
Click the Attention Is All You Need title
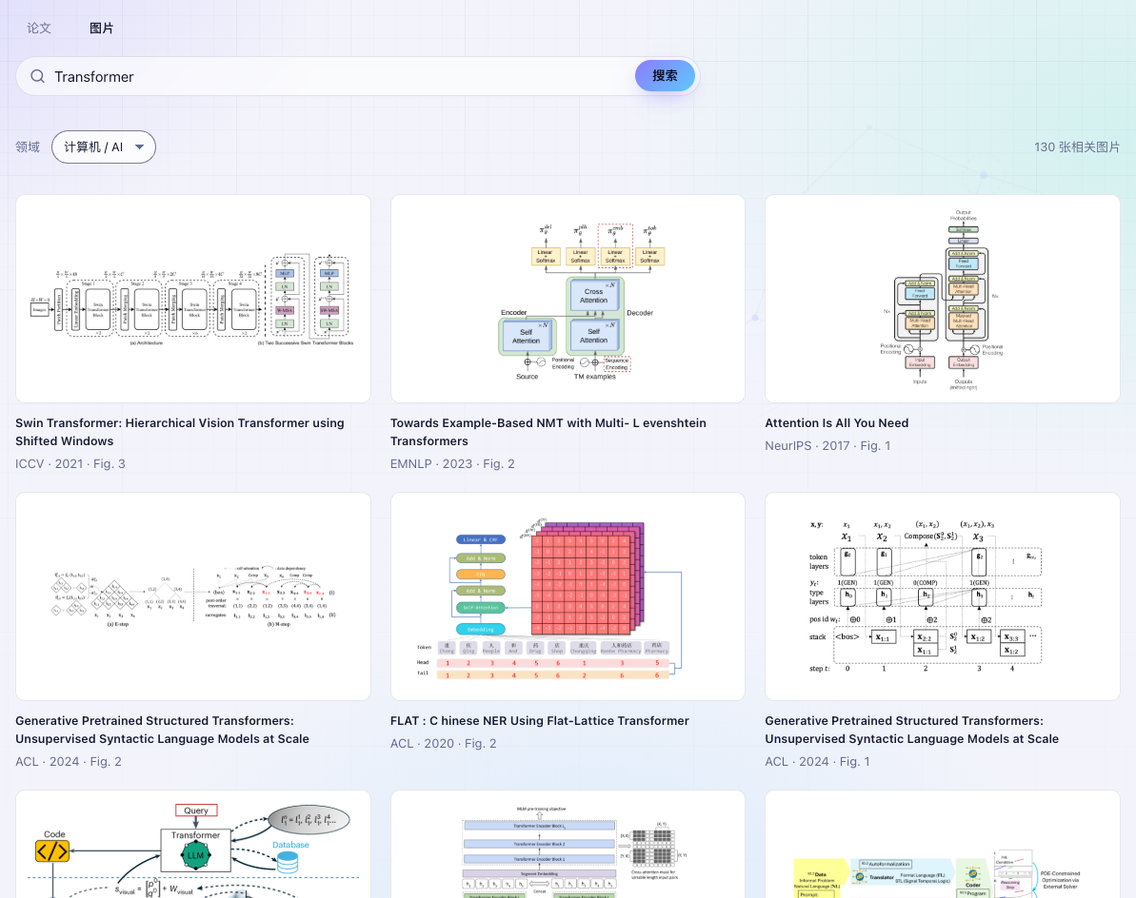837,423
